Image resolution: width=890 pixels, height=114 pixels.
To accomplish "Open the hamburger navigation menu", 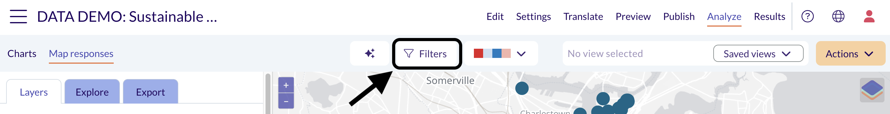I will (x=18, y=17).
